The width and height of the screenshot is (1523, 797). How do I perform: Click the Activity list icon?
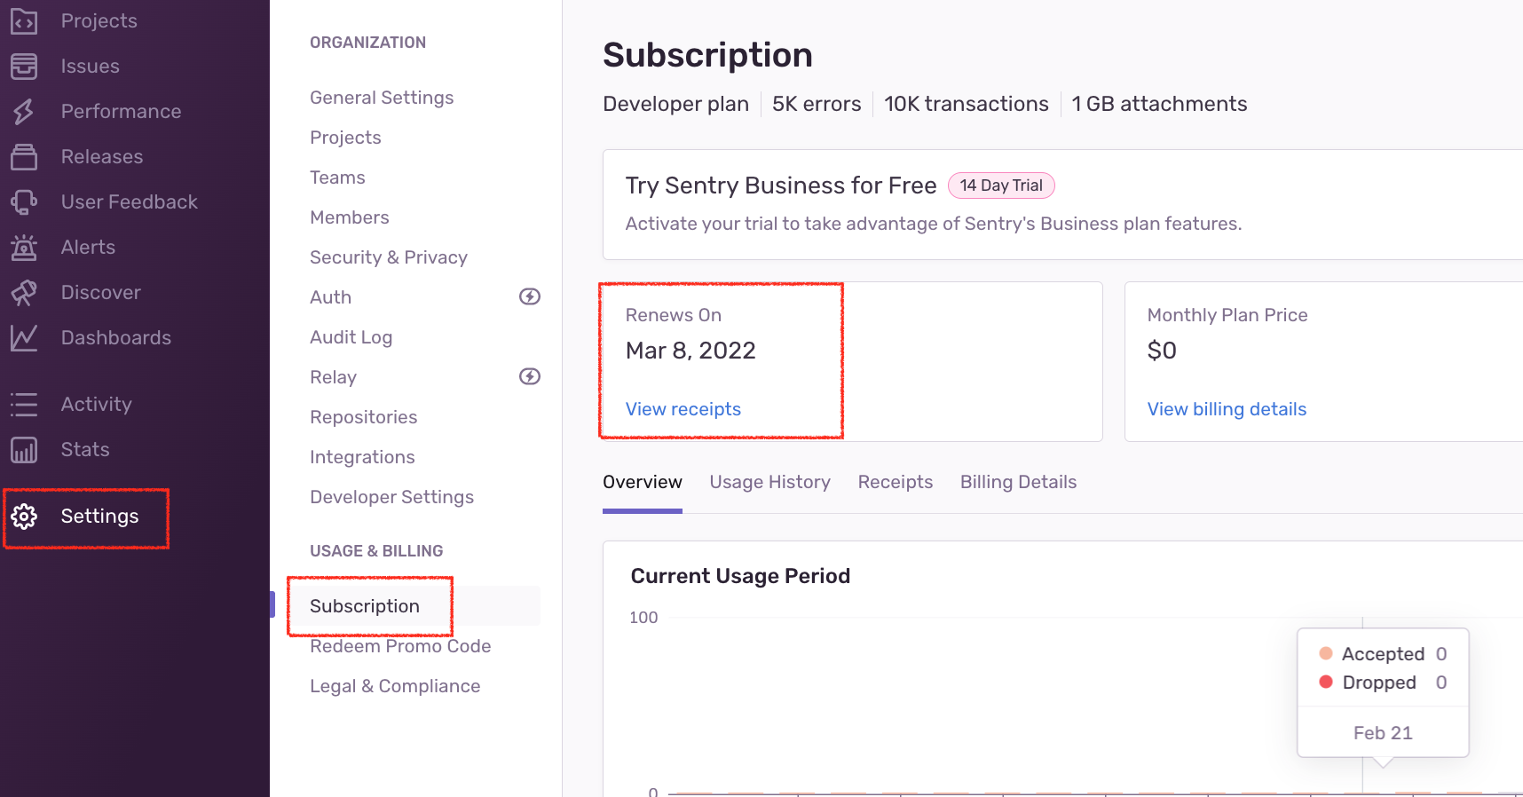tap(24, 405)
